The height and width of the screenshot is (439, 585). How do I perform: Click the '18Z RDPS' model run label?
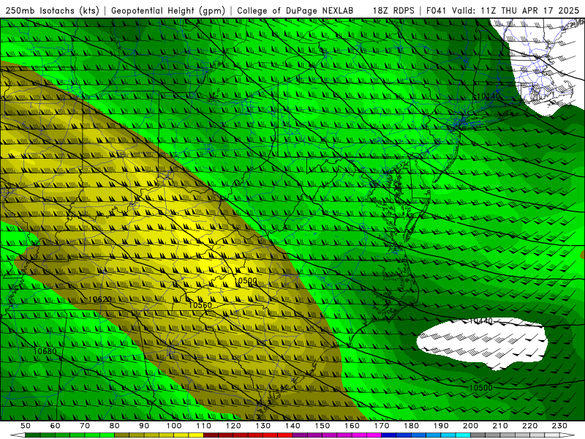[393, 10]
